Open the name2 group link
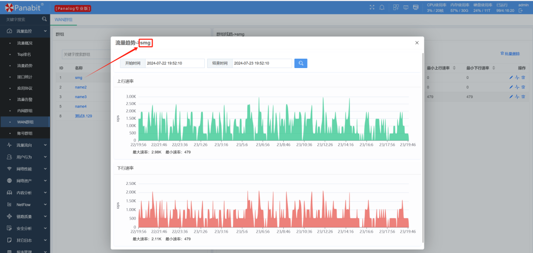The width and height of the screenshot is (533, 253). pyautogui.click(x=80, y=87)
